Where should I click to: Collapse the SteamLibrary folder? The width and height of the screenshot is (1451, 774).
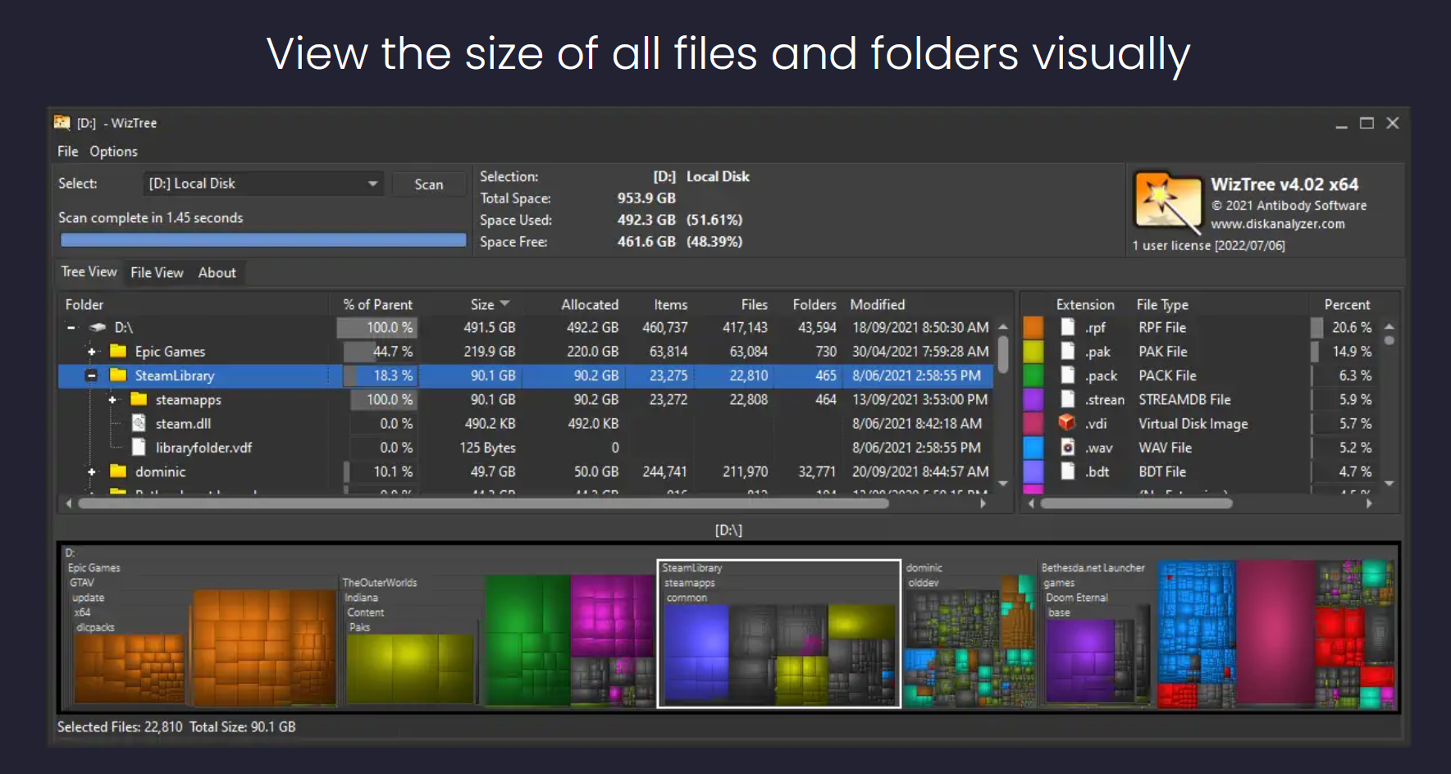tap(92, 376)
